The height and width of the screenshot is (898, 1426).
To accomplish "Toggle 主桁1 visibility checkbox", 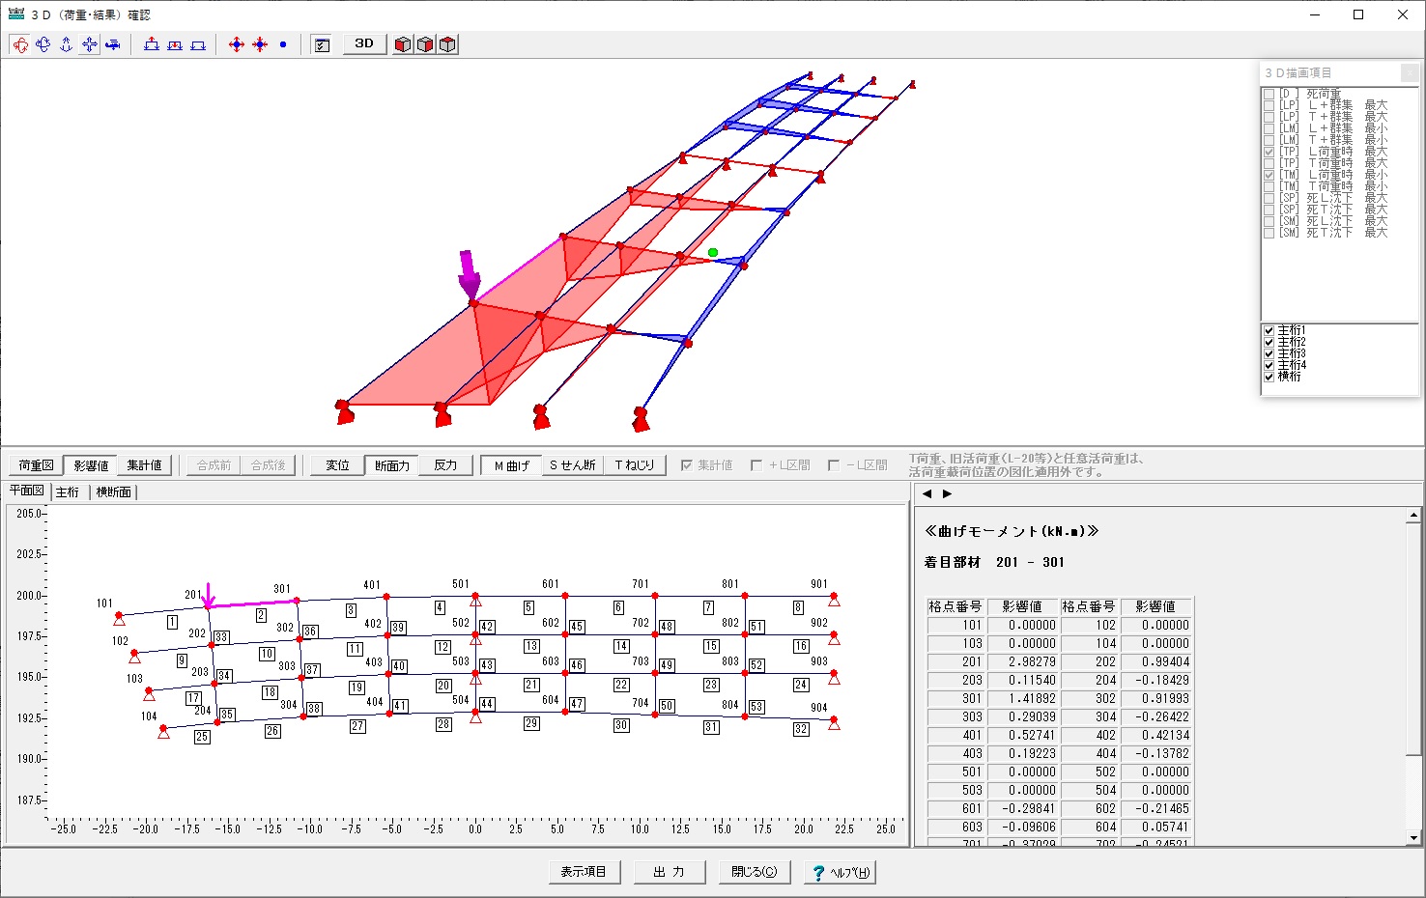I will [x=1269, y=330].
